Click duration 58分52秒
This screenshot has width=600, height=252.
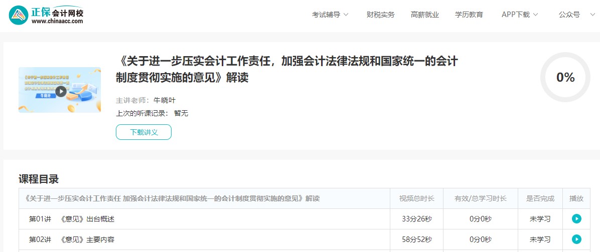tap(417, 240)
